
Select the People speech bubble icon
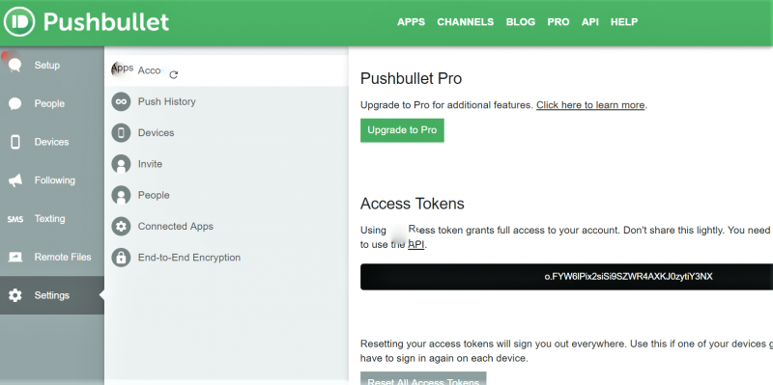pyautogui.click(x=14, y=103)
